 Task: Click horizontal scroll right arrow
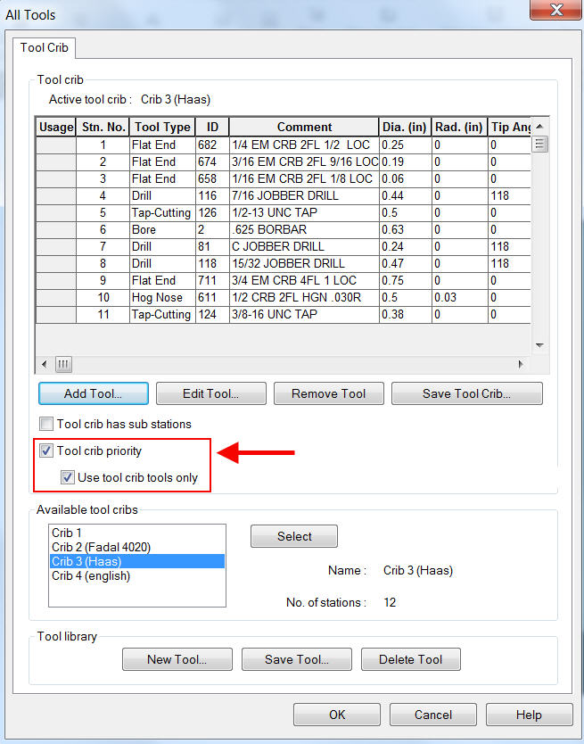click(521, 364)
